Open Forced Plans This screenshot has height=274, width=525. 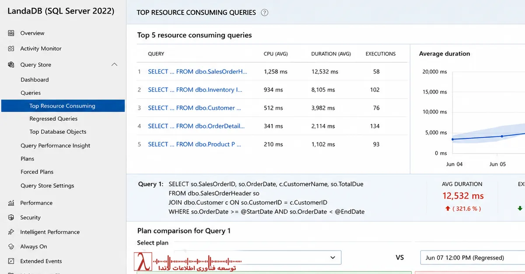pos(37,172)
